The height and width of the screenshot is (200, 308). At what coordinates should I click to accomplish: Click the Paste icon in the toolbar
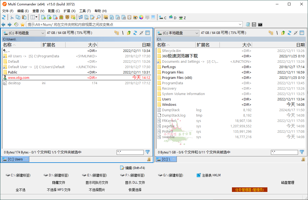tap(24, 17)
